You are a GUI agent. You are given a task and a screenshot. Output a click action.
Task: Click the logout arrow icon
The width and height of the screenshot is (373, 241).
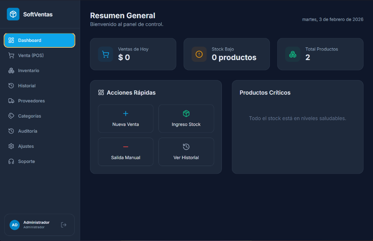point(64,225)
